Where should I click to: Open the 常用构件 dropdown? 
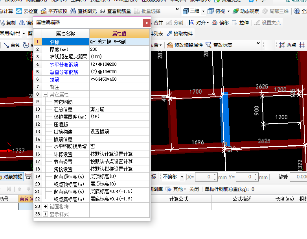tap(24, 34)
